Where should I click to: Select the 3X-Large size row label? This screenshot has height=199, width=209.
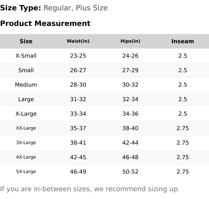click(x=26, y=143)
